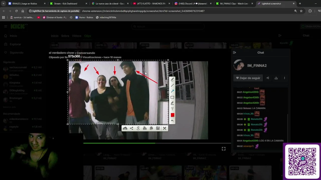Select the Lightshot text tool
This screenshot has width=321, height=180.
[x=172, y=109]
